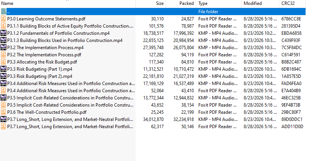
Task: Click the MP4 icon beside P3.2 The Implementation Process.mp4
Action: tap(3, 48)
